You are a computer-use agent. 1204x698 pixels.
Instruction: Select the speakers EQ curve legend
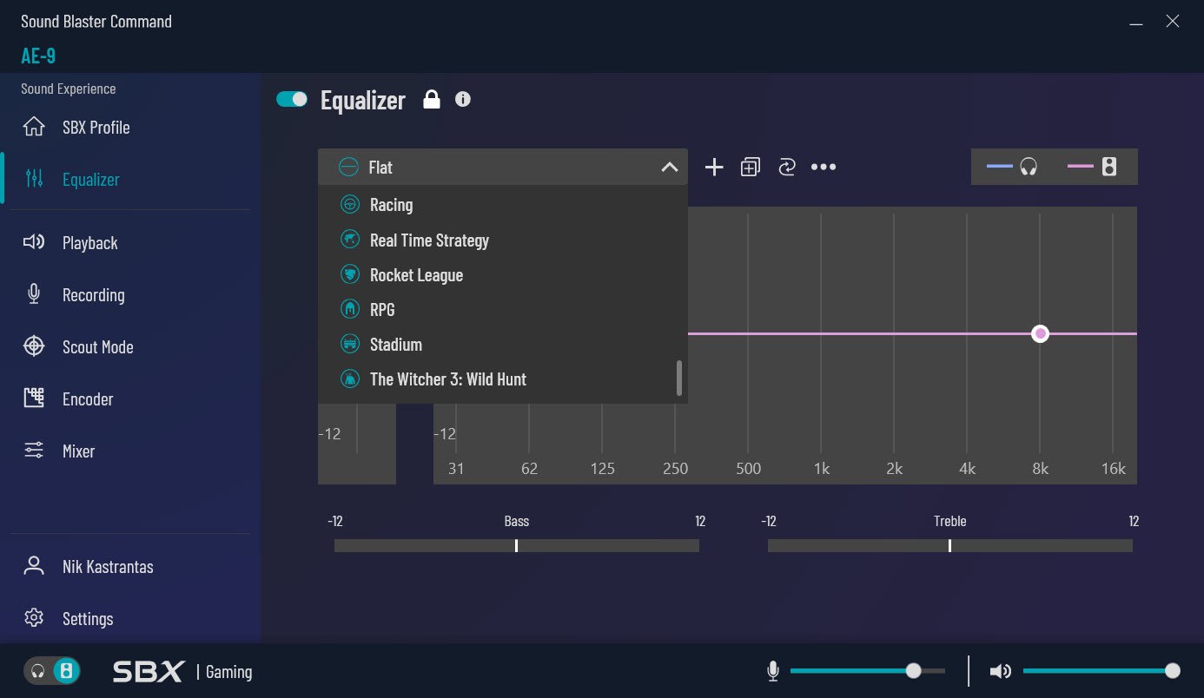1092,167
